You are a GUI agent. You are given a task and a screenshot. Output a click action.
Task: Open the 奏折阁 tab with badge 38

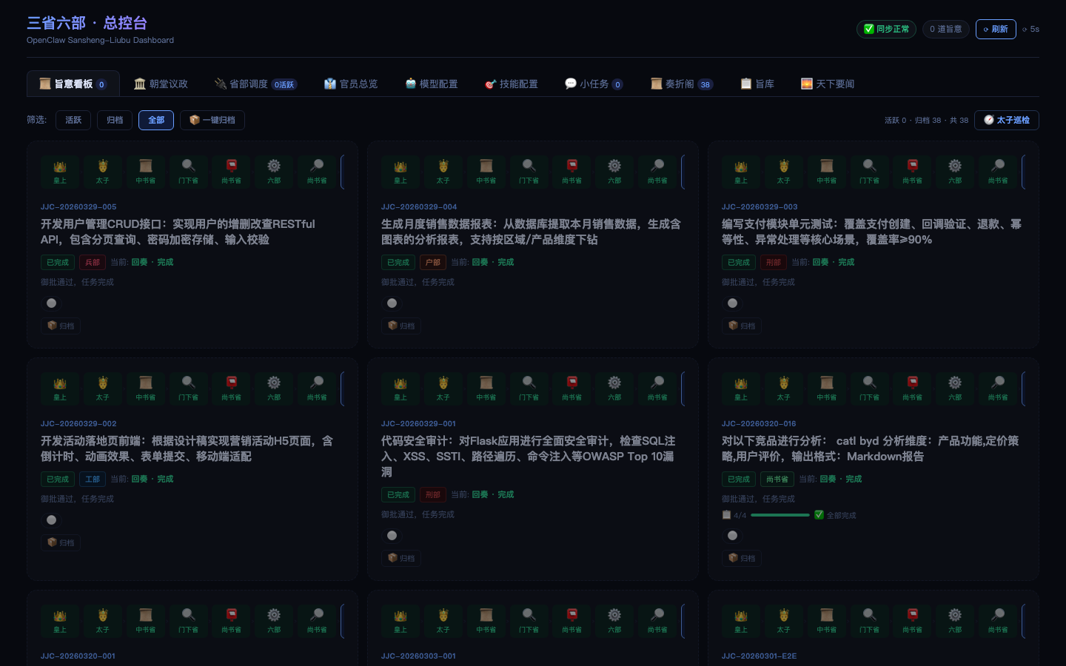pos(681,84)
